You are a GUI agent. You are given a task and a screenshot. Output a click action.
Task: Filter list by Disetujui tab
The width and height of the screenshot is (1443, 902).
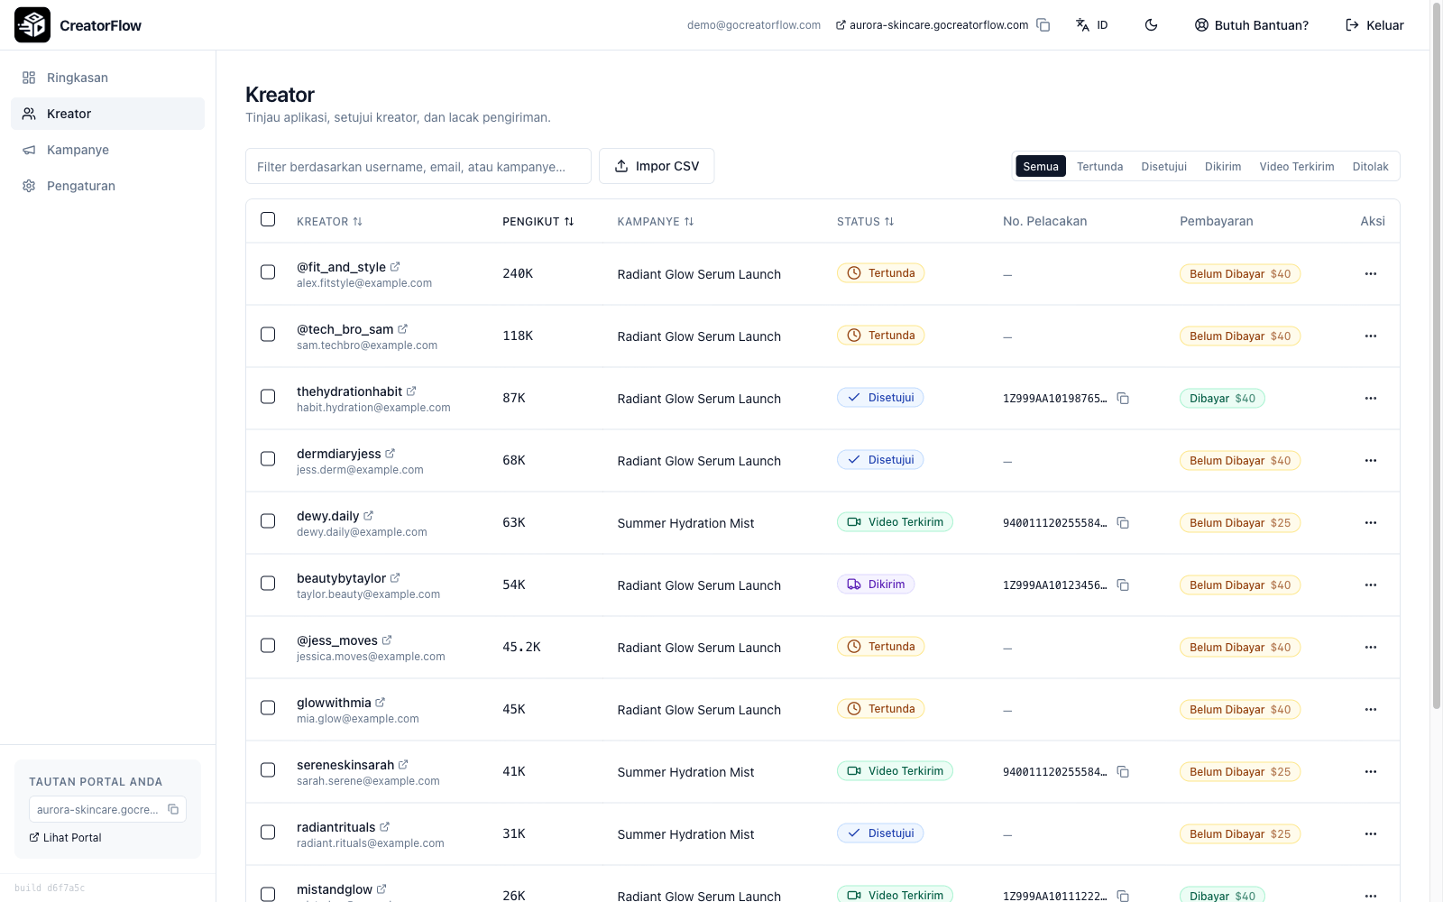pos(1163,167)
